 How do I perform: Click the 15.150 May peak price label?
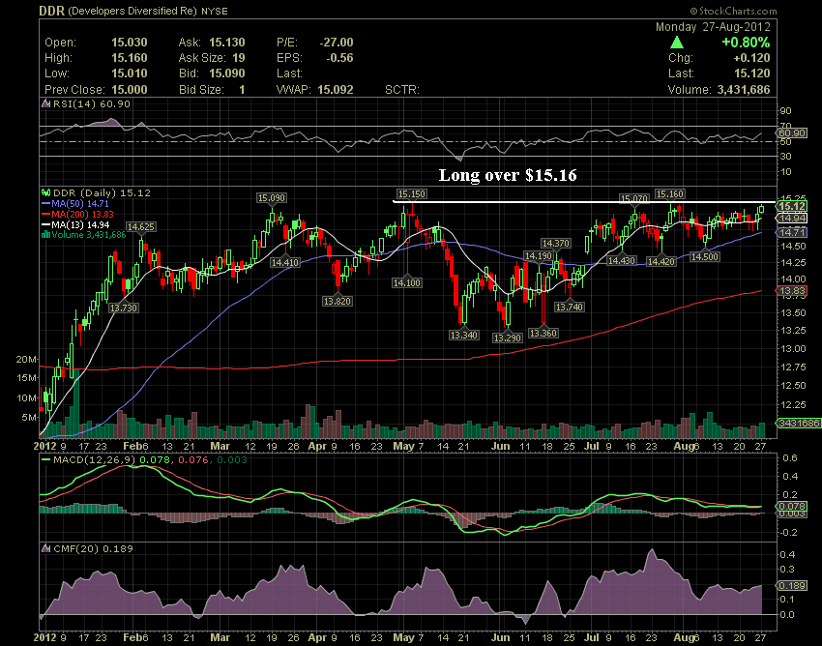[x=412, y=194]
